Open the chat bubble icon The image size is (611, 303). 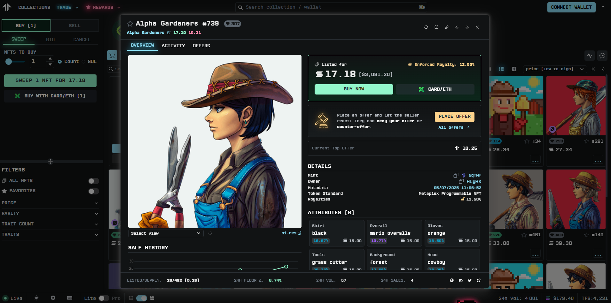[602, 56]
